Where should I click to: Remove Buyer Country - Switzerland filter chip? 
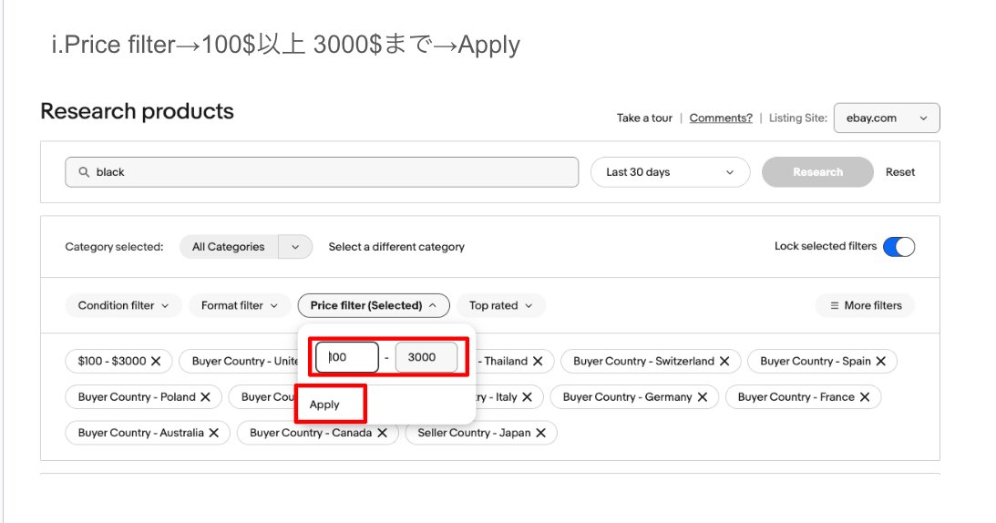(x=724, y=361)
